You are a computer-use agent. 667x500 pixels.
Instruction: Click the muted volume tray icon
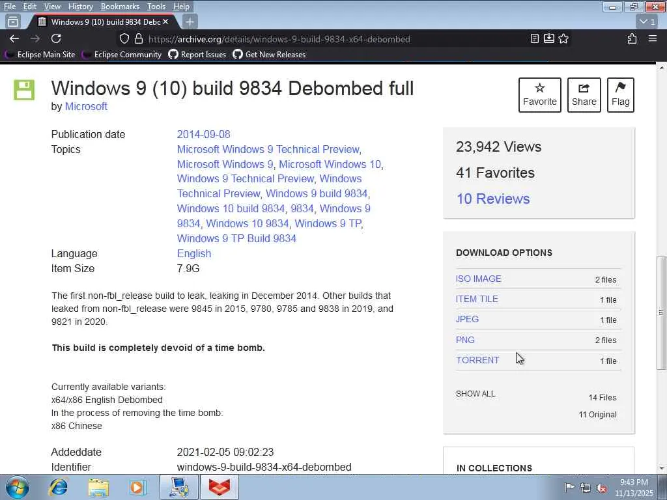(x=601, y=488)
